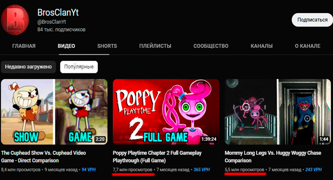
Task: Click the Cuphead Show Vs. Video Game title
Action: point(43,157)
